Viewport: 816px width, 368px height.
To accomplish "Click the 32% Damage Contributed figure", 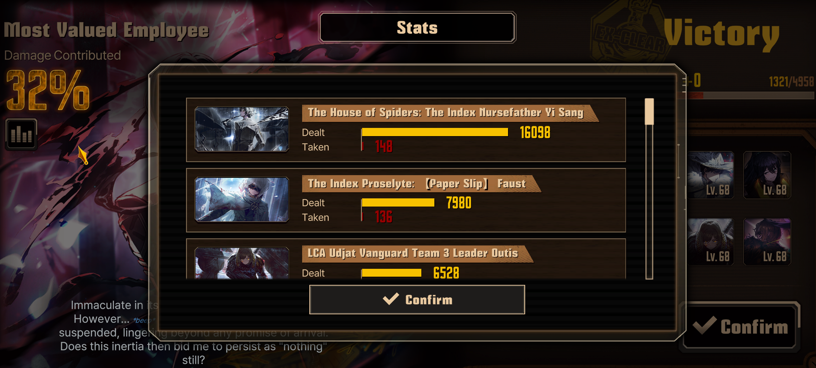I will (x=48, y=90).
